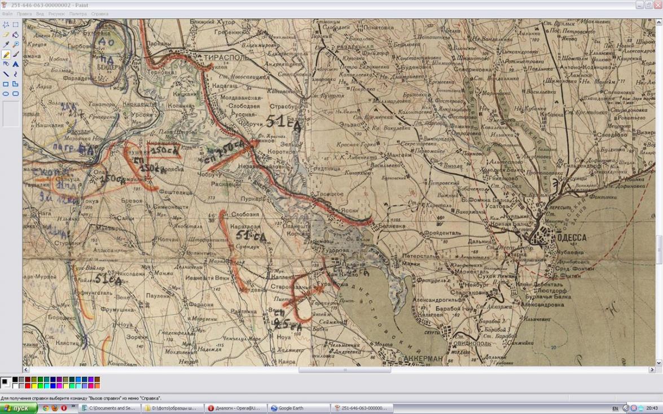The height and width of the screenshot is (414, 663).
Task: Select the rectangular Select tool
Action: coord(16,25)
